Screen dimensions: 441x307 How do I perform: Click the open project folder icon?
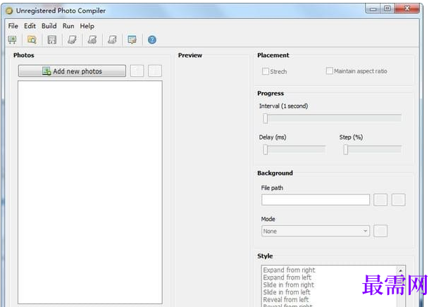click(x=32, y=39)
